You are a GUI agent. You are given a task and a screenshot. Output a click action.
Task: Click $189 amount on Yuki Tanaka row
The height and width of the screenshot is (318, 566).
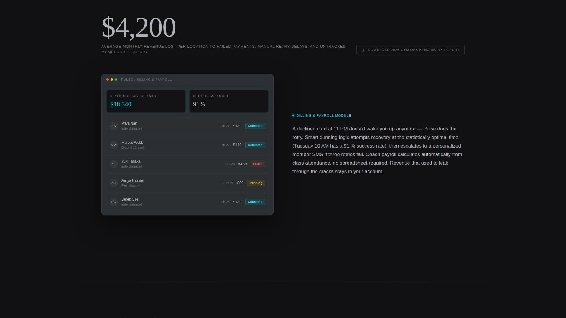pyautogui.click(x=243, y=164)
